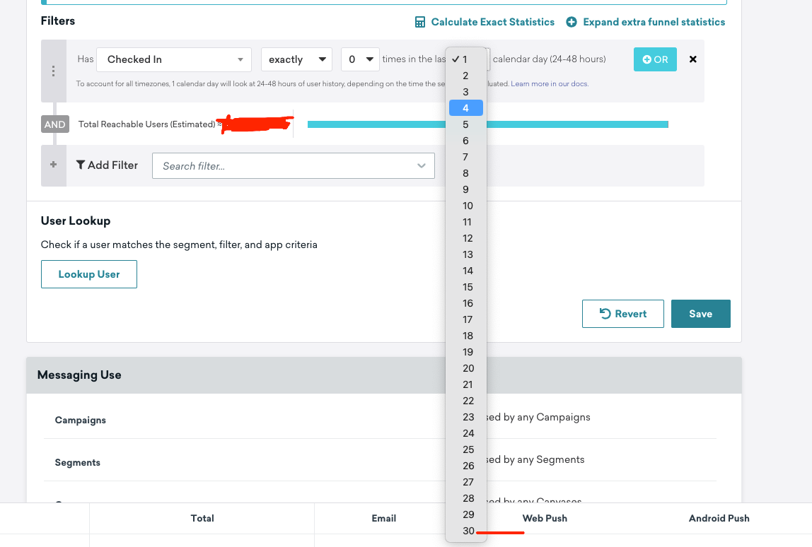
Task: Select 25 in the days dropdown list
Action: [x=468, y=449]
